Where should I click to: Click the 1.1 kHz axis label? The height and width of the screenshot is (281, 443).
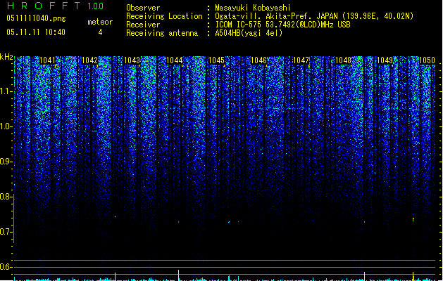(x=6, y=92)
